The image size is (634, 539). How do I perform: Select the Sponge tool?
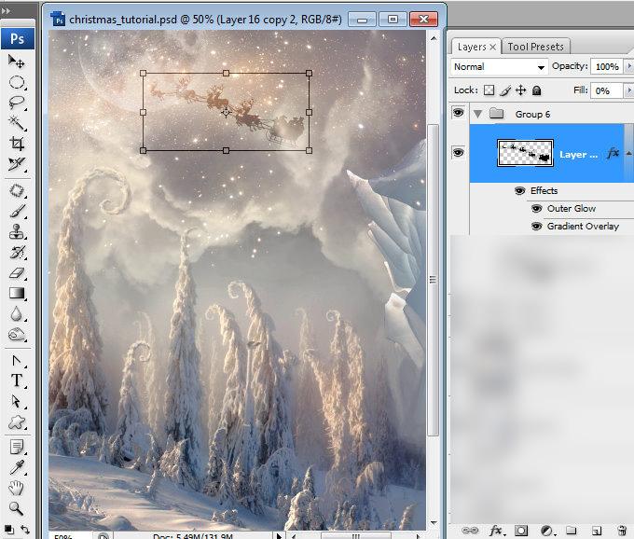(16, 335)
